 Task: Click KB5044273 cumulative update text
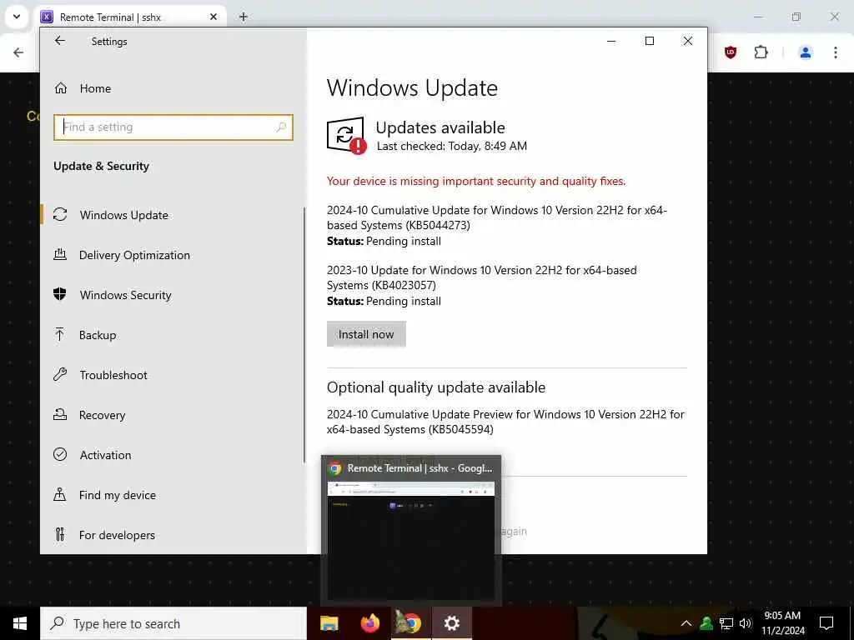(497, 217)
